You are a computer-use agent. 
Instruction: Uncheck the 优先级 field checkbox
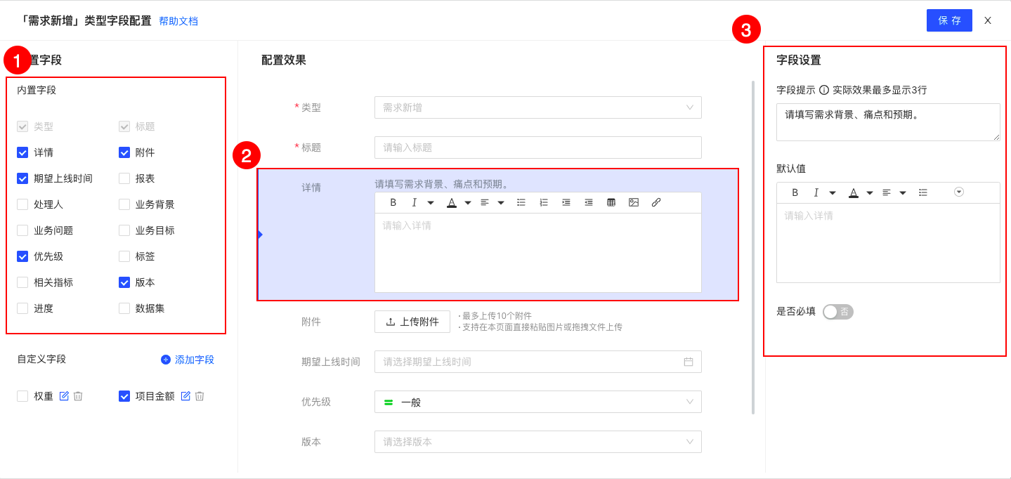[22, 256]
